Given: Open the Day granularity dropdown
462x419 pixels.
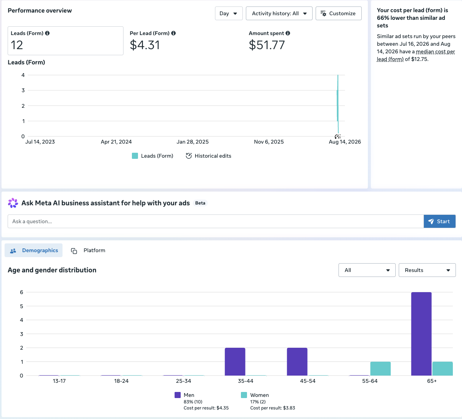Looking at the screenshot, I should coord(229,13).
